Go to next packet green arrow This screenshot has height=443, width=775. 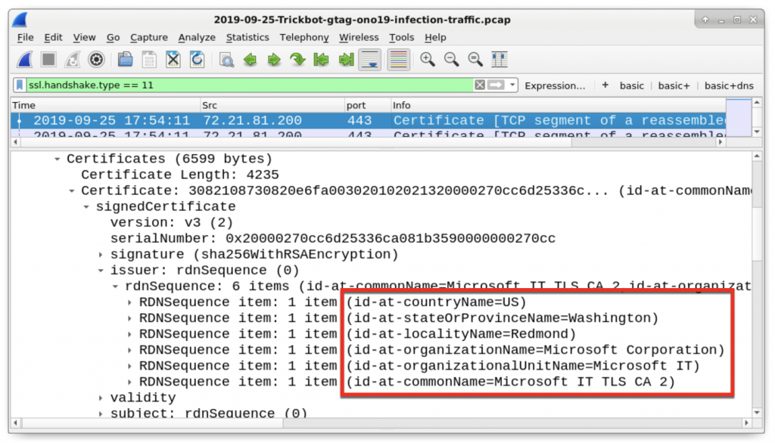point(274,60)
